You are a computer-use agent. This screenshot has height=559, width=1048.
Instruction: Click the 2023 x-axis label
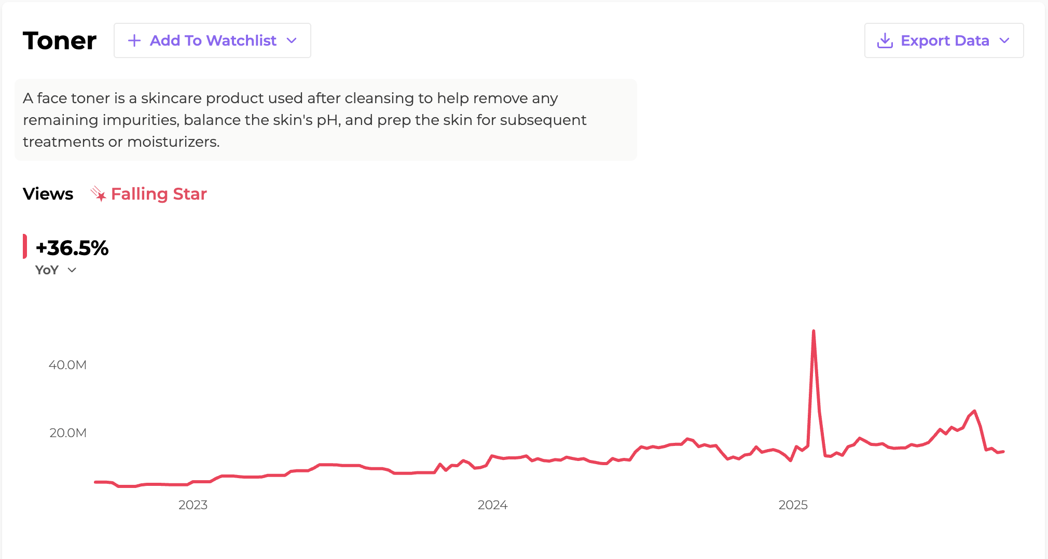193,505
